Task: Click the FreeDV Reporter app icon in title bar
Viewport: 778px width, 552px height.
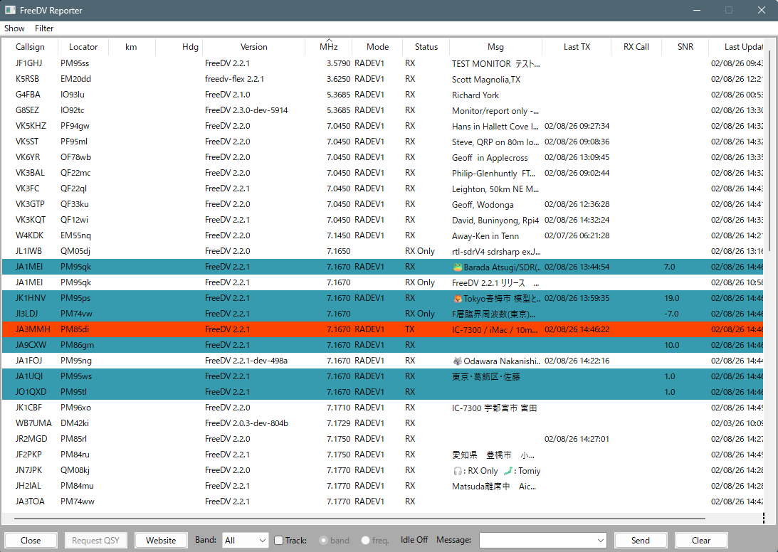Action: click(x=10, y=11)
